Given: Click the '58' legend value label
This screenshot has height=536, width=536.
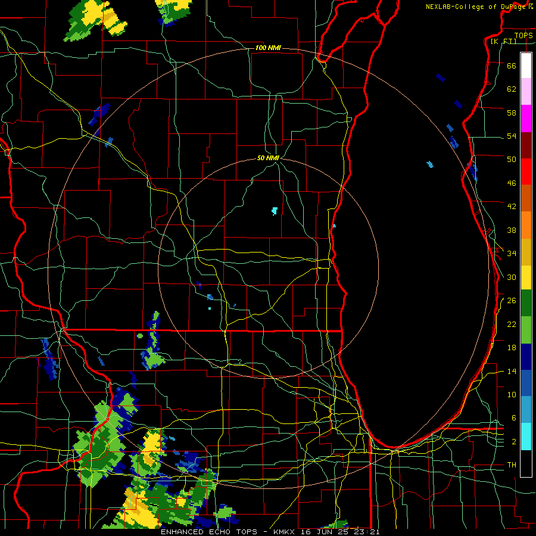Looking at the screenshot, I should 512,113.
